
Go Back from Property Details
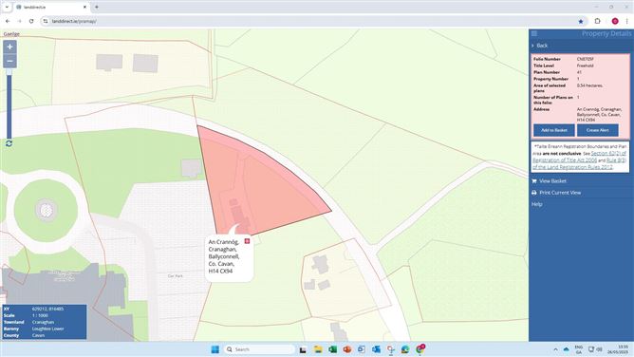542,46
